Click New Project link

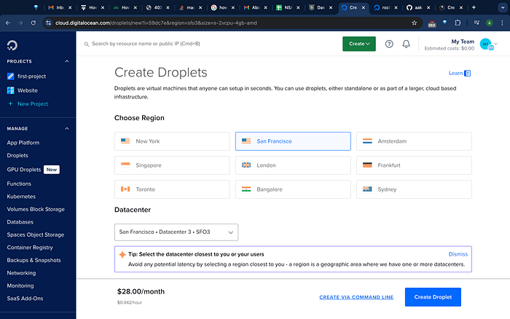click(33, 103)
